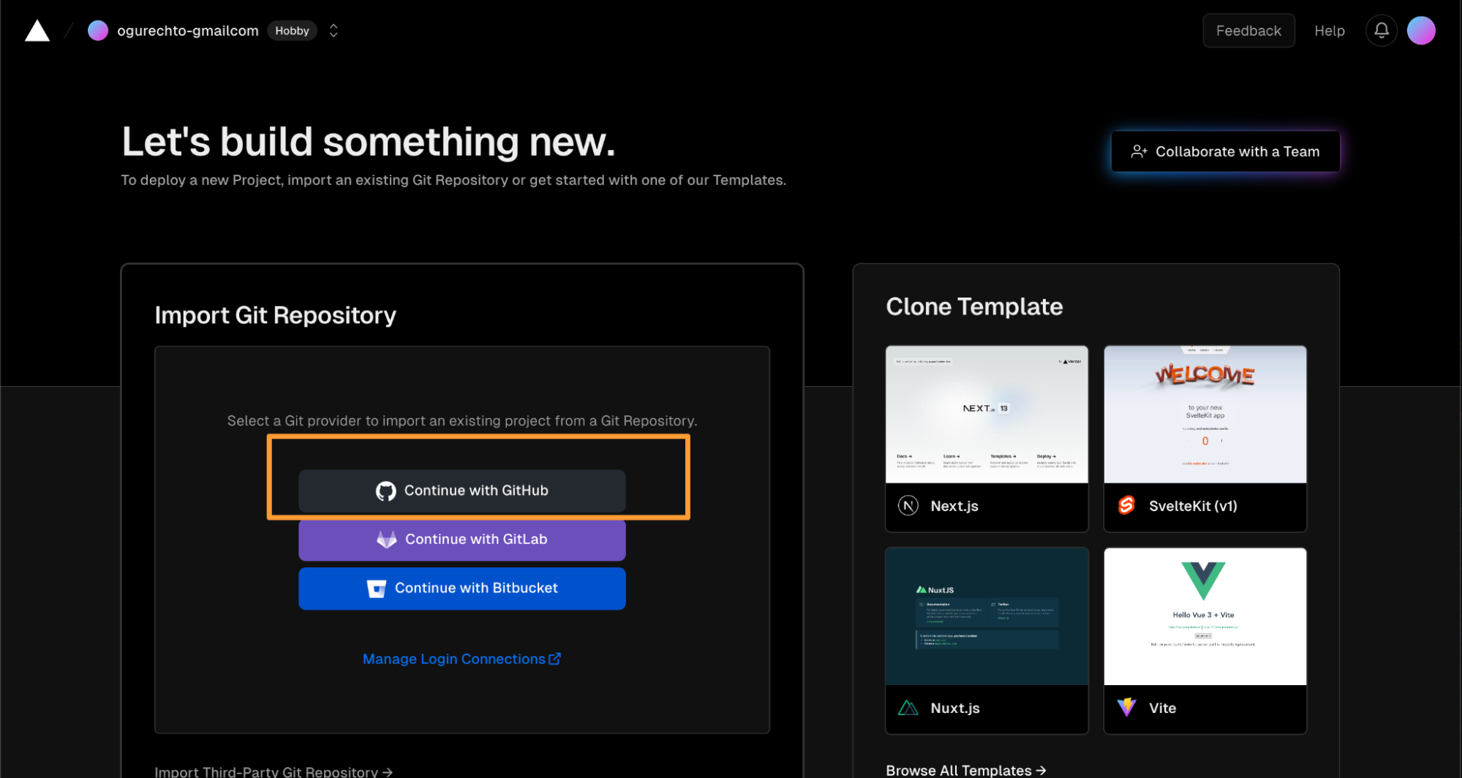
Task: Expand Browse All Templates
Action: click(x=965, y=770)
